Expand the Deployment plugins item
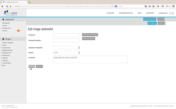176x109 pixels. click(x=1, y=48)
